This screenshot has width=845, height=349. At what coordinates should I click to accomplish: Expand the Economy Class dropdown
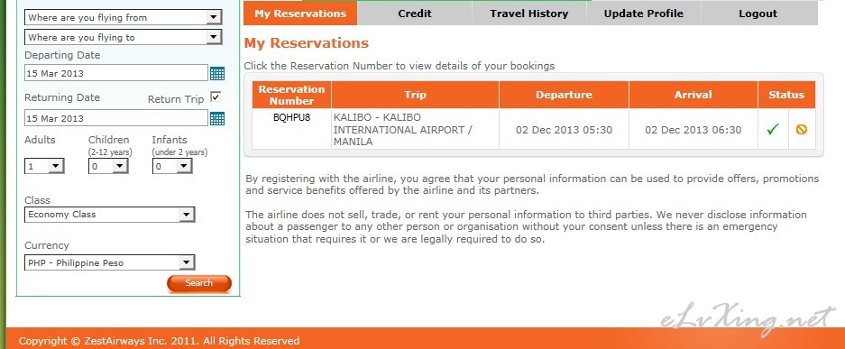[x=109, y=215]
